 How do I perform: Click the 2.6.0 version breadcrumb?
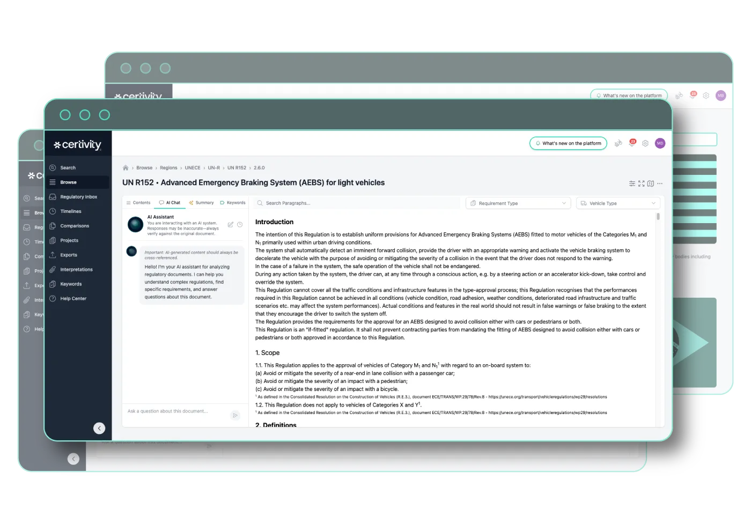(x=259, y=168)
